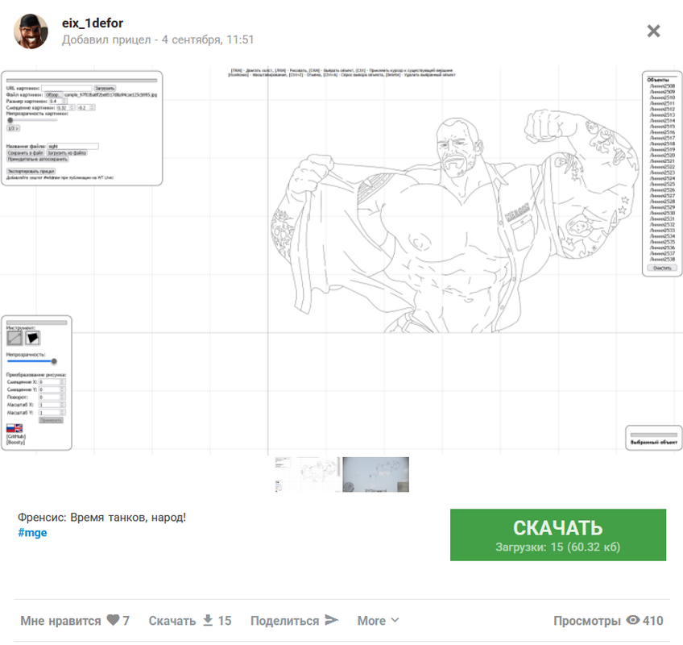Select the filled polygon tool icon
The height and width of the screenshot is (645, 683).
(x=33, y=338)
